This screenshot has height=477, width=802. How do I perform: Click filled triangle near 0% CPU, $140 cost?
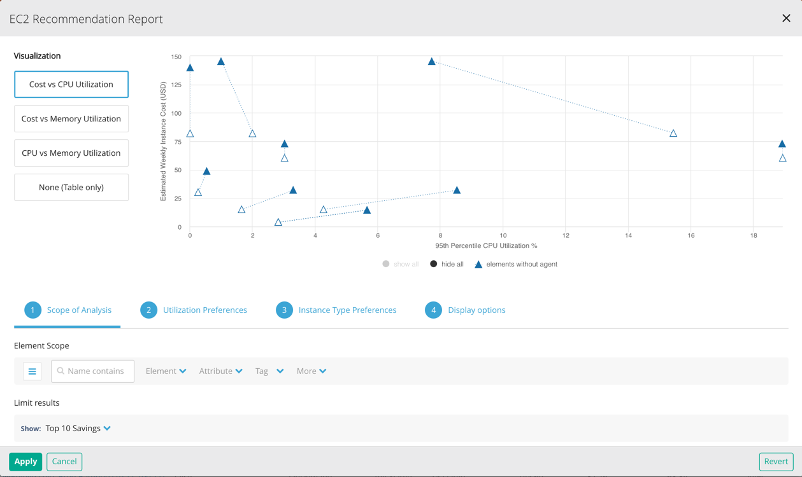tap(190, 67)
